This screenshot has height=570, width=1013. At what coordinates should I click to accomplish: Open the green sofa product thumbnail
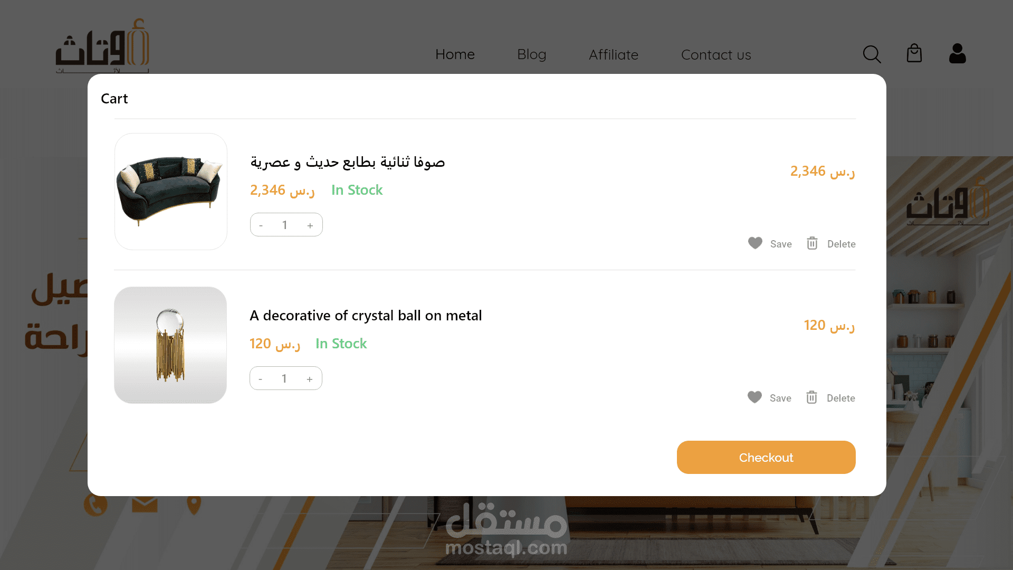pyautogui.click(x=170, y=192)
